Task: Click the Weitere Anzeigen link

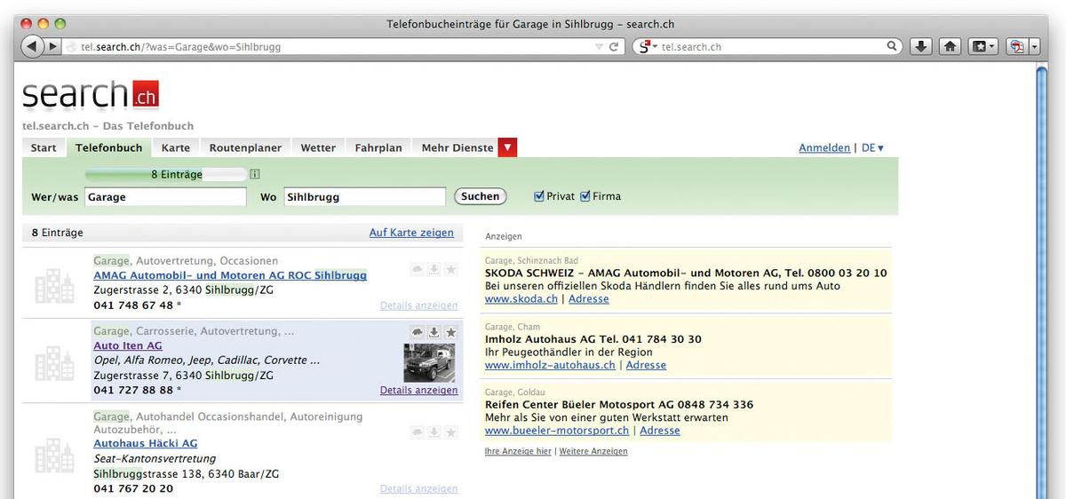Action: click(593, 452)
